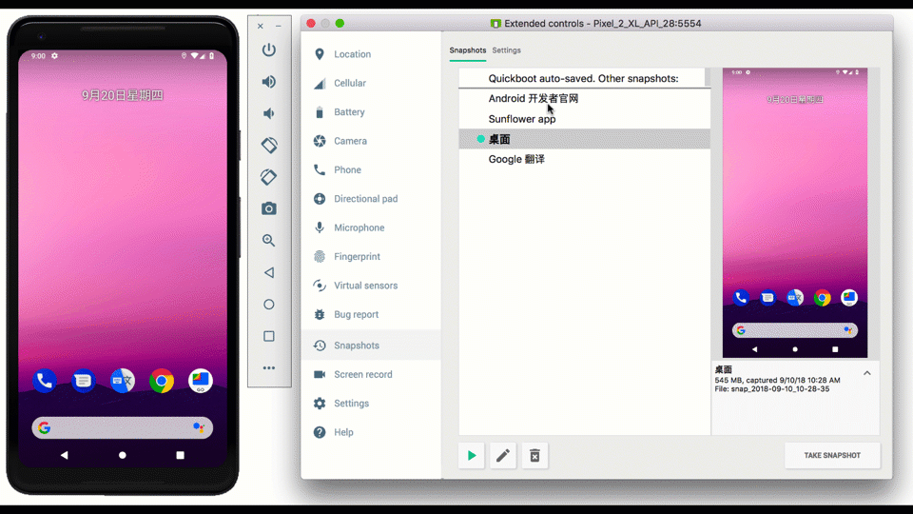Screen dimensions: 913x514
Task: Open the Camera panel
Action: click(x=371, y=141)
